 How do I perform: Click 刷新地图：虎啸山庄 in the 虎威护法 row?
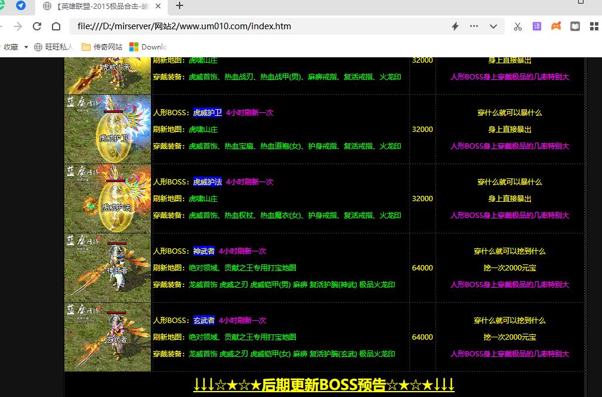(185, 199)
